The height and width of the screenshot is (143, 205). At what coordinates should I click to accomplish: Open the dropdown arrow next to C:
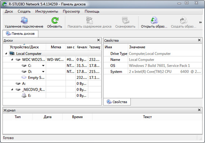(x=43, y=66)
